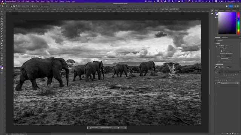The width and height of the screenshot is (241, 135).
Task: Select the Eyedropper tool
Action: [x=2, y=26]
